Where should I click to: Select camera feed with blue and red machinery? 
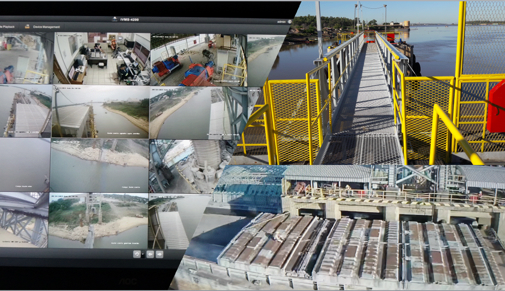pyautogui.click(x=198, y=59)
